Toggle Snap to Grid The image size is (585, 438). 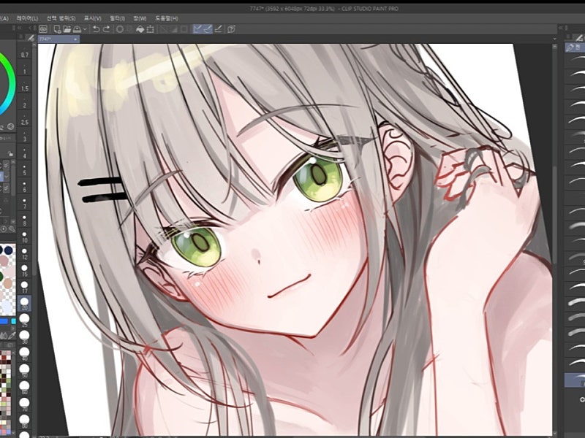(x=219, y=29)
